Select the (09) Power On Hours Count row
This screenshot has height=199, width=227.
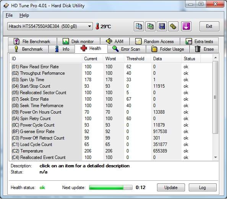(x=111, y=112)
